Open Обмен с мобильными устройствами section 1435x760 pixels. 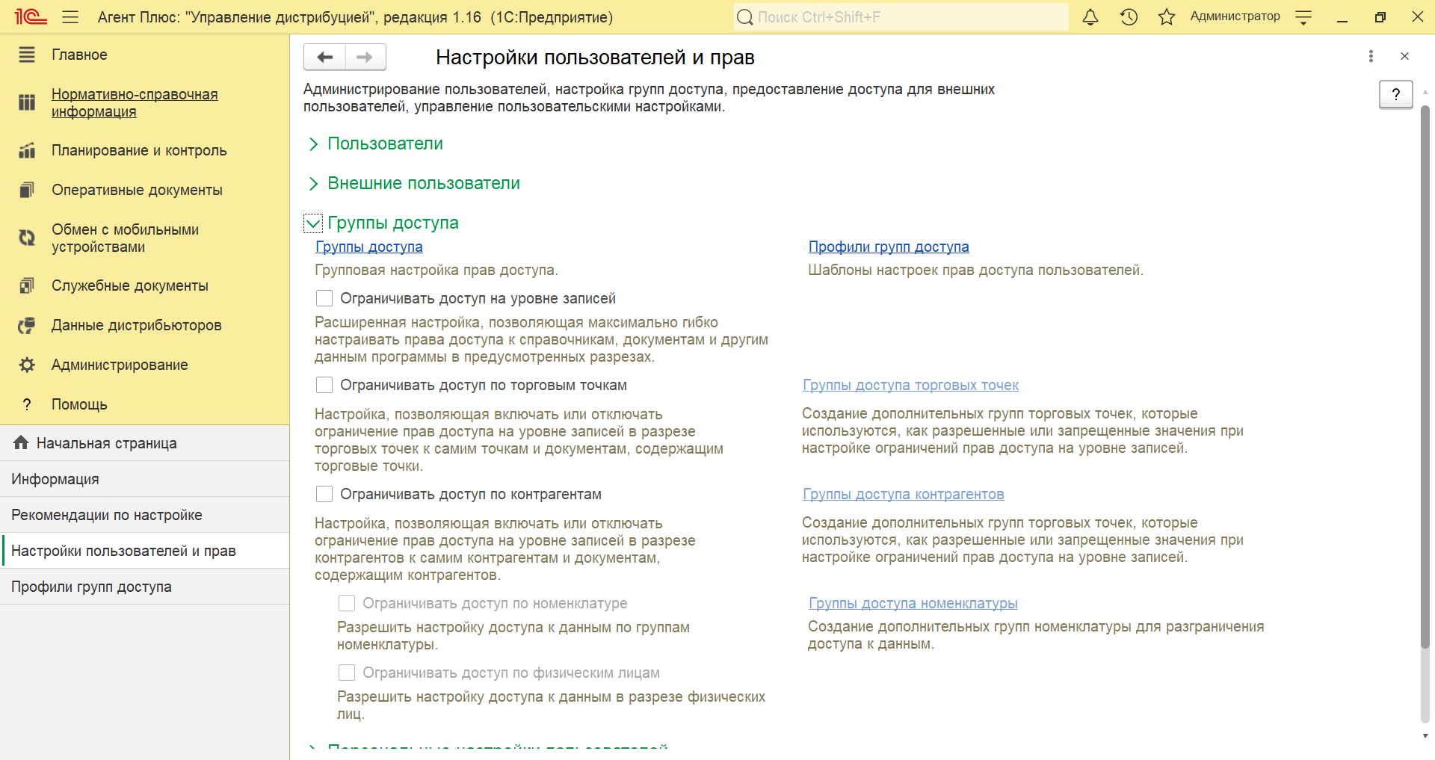[126, 238]
